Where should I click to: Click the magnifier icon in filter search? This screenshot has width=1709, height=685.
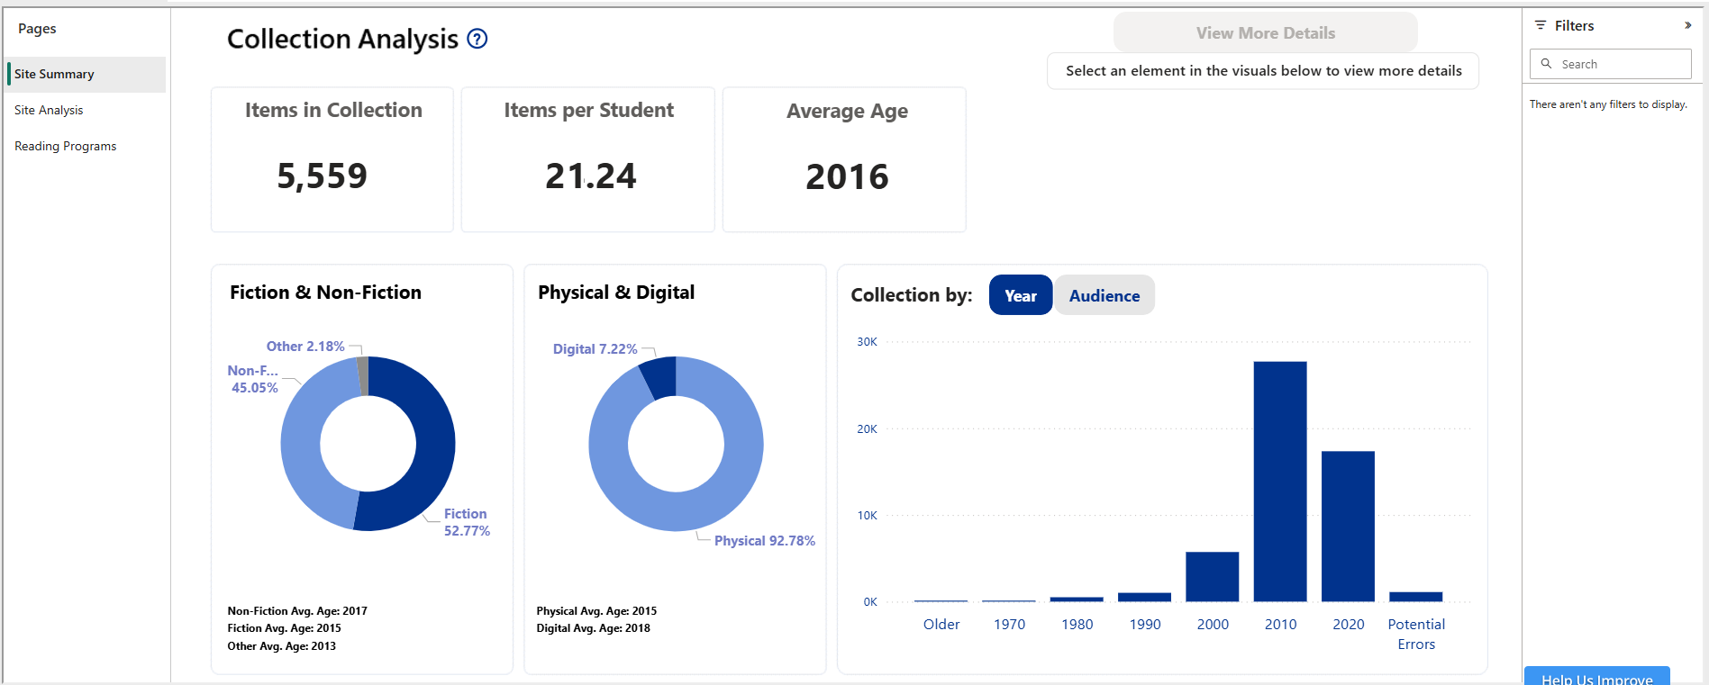(x=1547, y=64)
